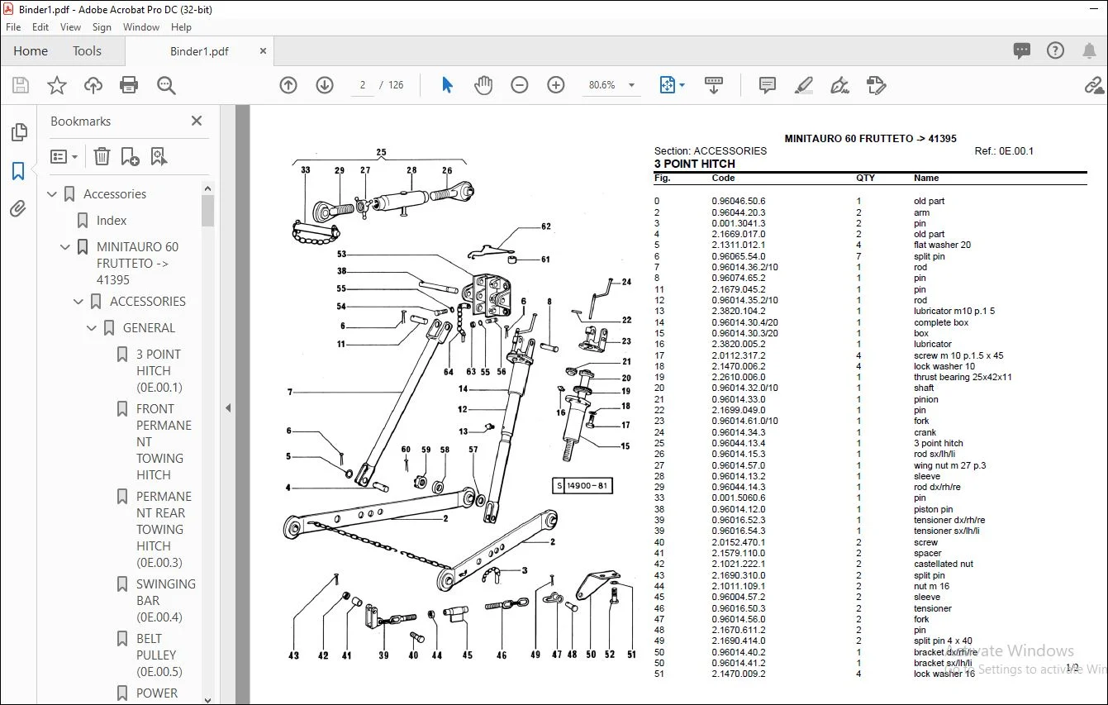Viewport: 1108px width, 705px height.
Task: Choose the Selection arrow tool
Action: [x=447, y=85]
